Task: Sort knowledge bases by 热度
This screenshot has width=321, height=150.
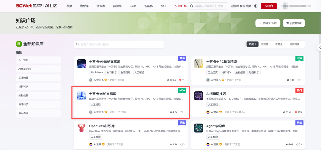Action: point(252,44)
